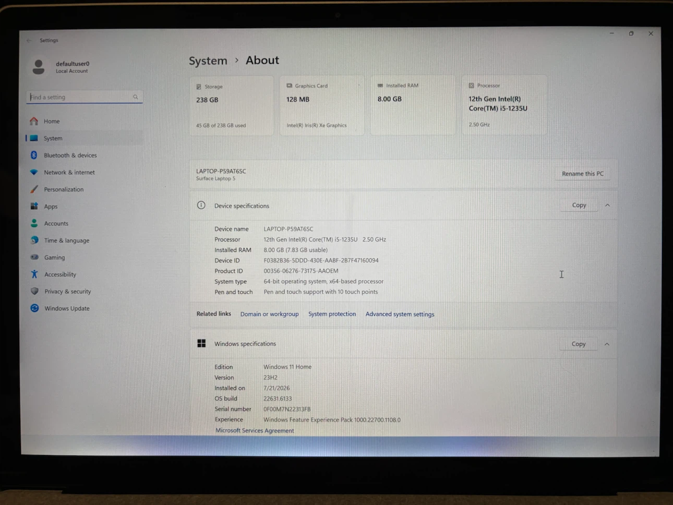Click the Processor i5-1235U card

(504, 105)
